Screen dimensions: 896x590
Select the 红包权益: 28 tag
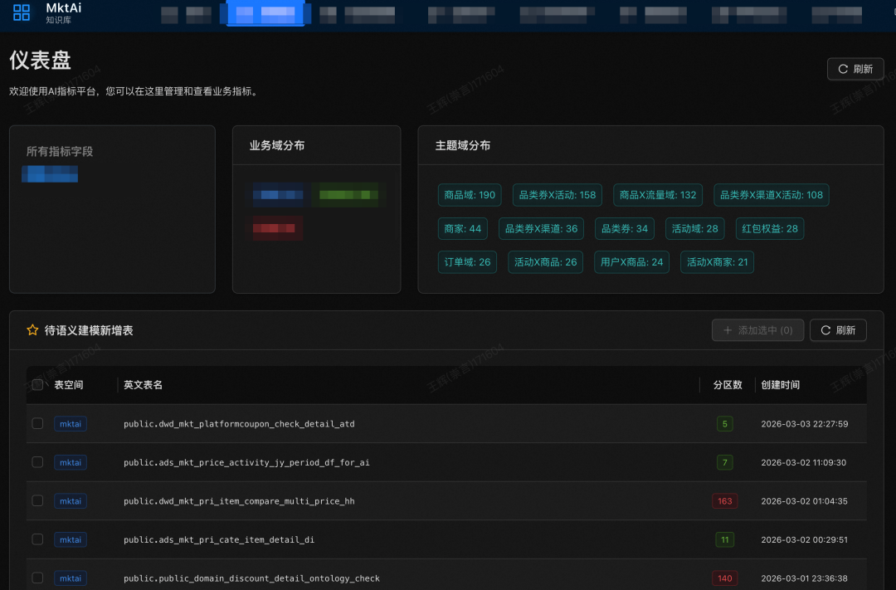point(769,228)
